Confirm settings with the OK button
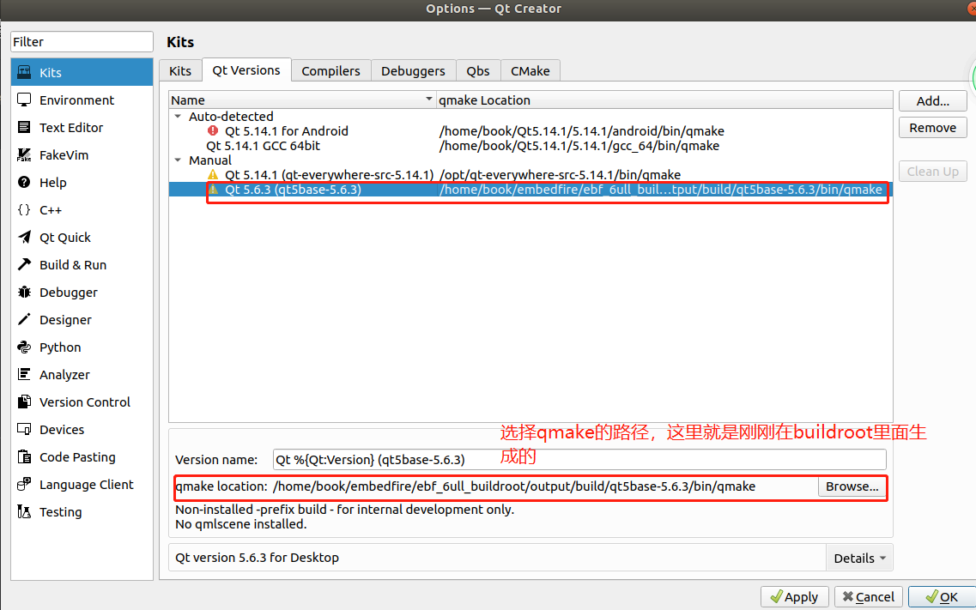The height and width of the screenshot is (610, 976). pyautogui.click(x=942, y=597)
